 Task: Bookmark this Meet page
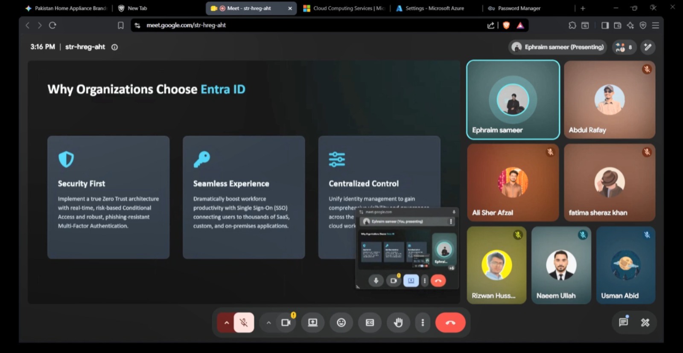click(x=121, y=25)
